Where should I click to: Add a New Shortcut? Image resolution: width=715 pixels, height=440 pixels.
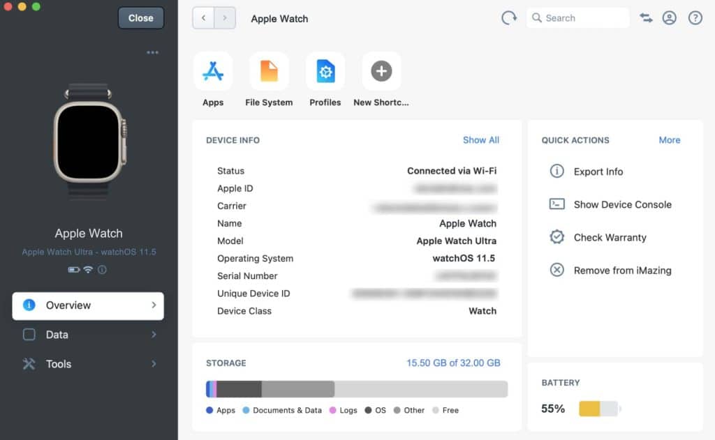pyautogui.click(x=381, y=71)
